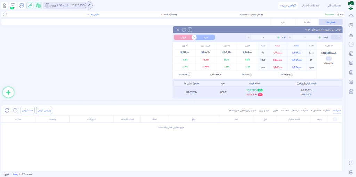The width and height of the screenshot is (356, 177).
Task: Tick the select-all checkbox in orders table
Action: pyautogui.click(x=335, y=119)
